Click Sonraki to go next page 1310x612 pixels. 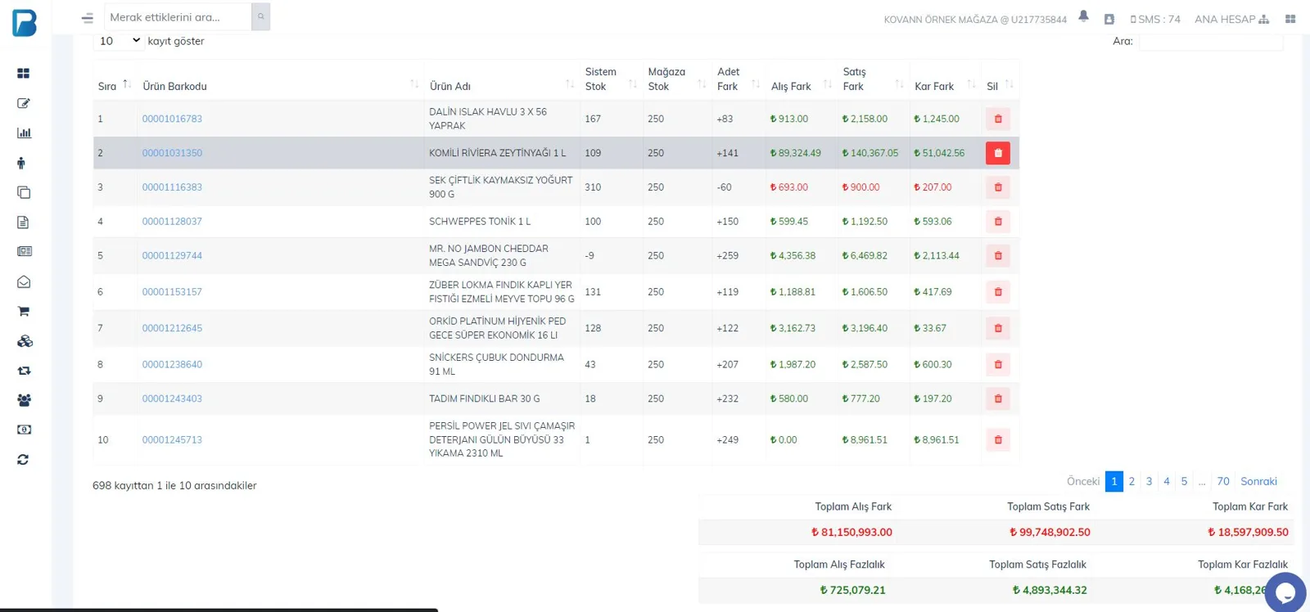click(x=1258, y=481)
